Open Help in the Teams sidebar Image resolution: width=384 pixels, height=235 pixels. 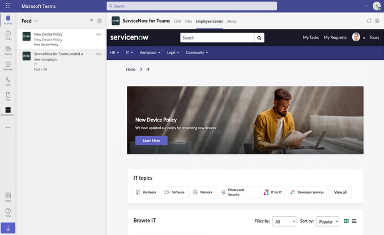(x=8, y=212)
